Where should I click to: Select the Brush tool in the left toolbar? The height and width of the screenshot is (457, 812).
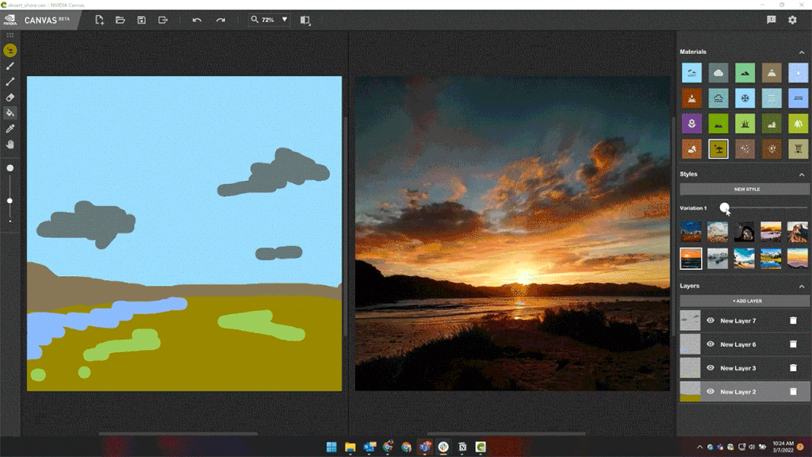pyautogui.click(x=10, y=67)
